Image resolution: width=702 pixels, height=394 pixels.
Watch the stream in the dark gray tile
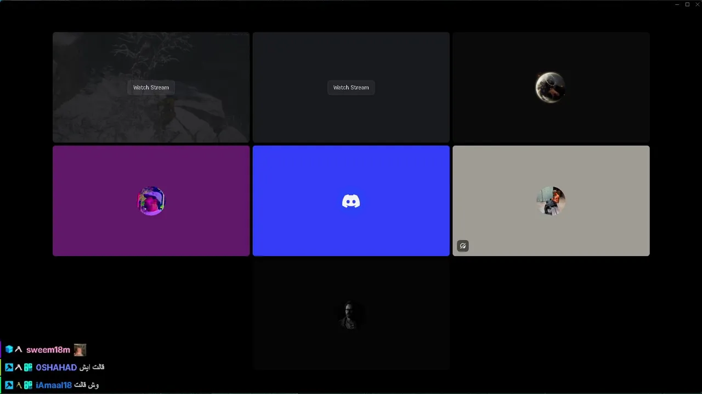pyautogui.click(x=351, y=88)
